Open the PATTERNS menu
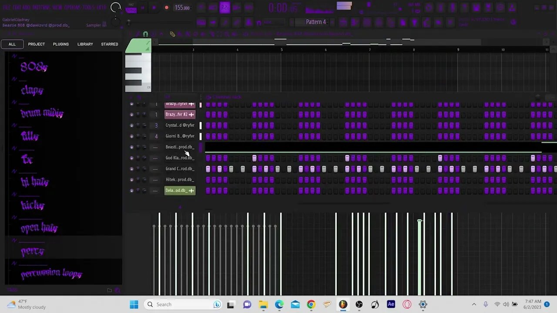Viewport: 557px width, 313px height. coord(41,7)
